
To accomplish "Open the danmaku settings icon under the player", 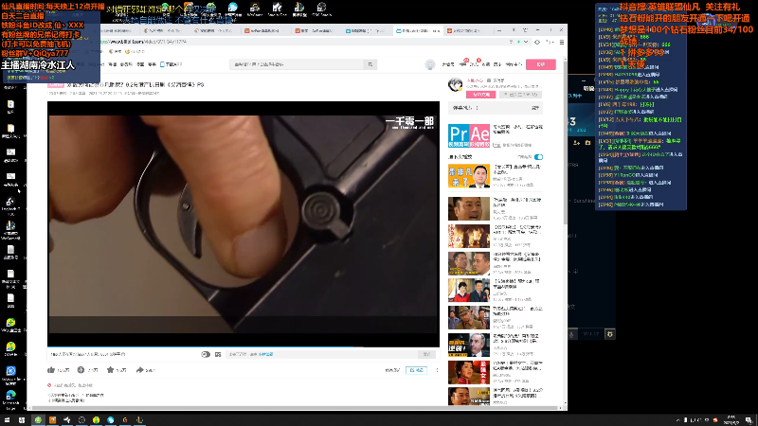I will click(x=218, y=354).
